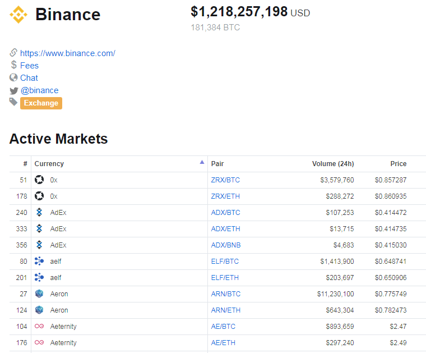Image resolution: width=426 pixels, height=353 pixels.
Task: Click the dollar sign icon beside Fees
Action: pos(14,65)
